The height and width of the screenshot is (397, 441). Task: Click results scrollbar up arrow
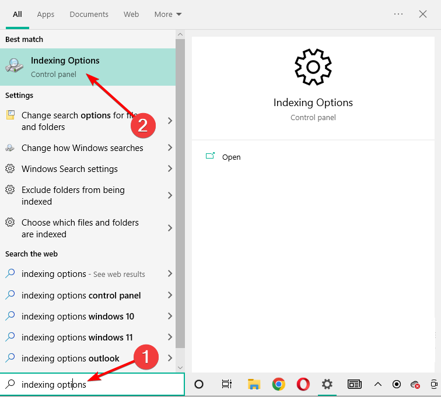pos(180,34)
